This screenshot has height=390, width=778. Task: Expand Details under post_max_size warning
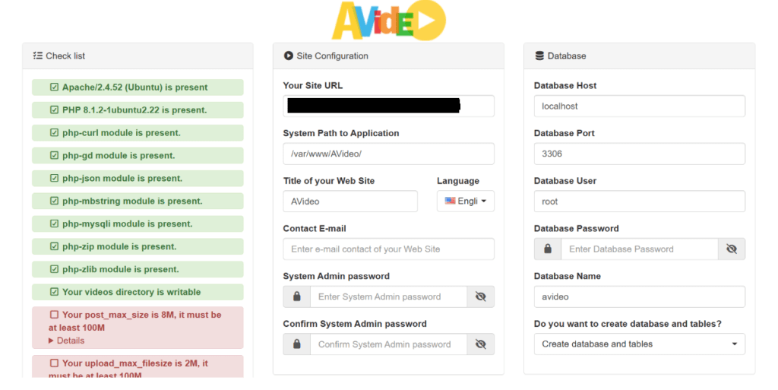pyautogui.click(x=67, y=341)
